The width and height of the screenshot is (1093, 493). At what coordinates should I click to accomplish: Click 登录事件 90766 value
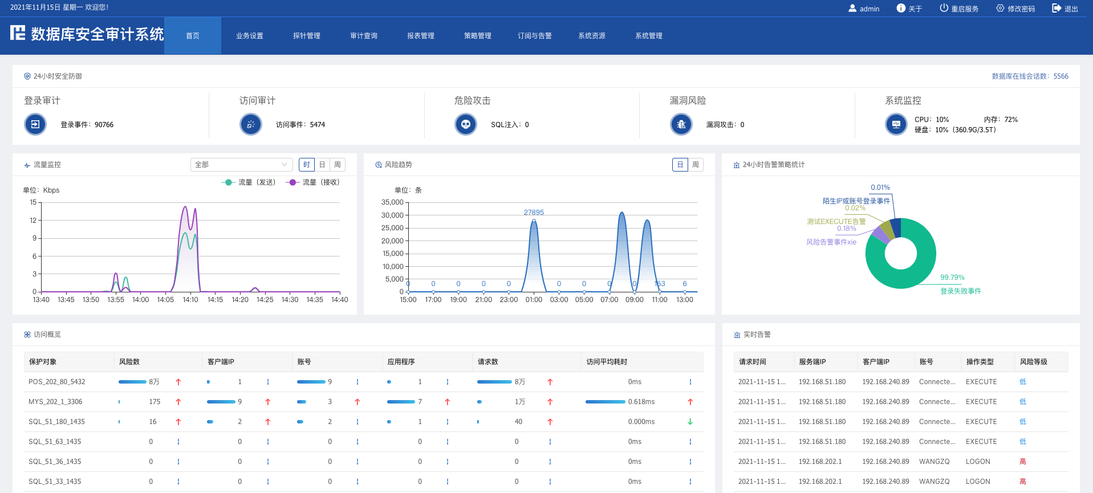pos(104,125)
